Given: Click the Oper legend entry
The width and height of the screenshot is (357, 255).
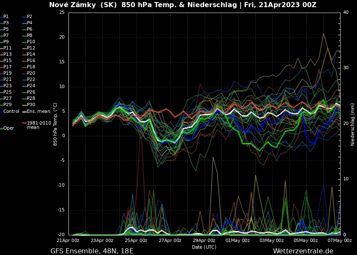Looking at the screenshot, I should (x=9, y=128).
